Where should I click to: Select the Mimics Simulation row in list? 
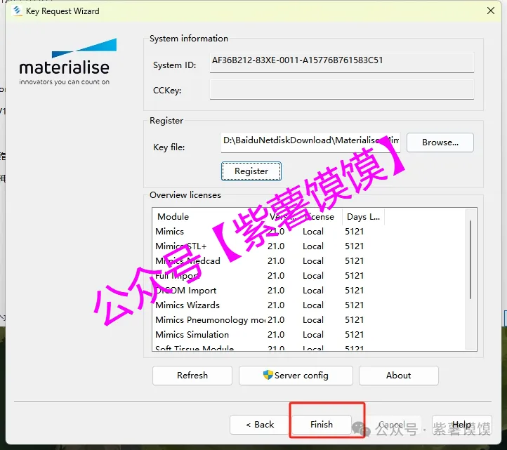(192, 335)
